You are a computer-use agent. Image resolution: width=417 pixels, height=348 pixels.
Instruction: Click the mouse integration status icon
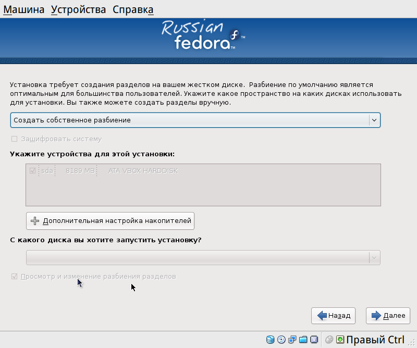(329, 340)
